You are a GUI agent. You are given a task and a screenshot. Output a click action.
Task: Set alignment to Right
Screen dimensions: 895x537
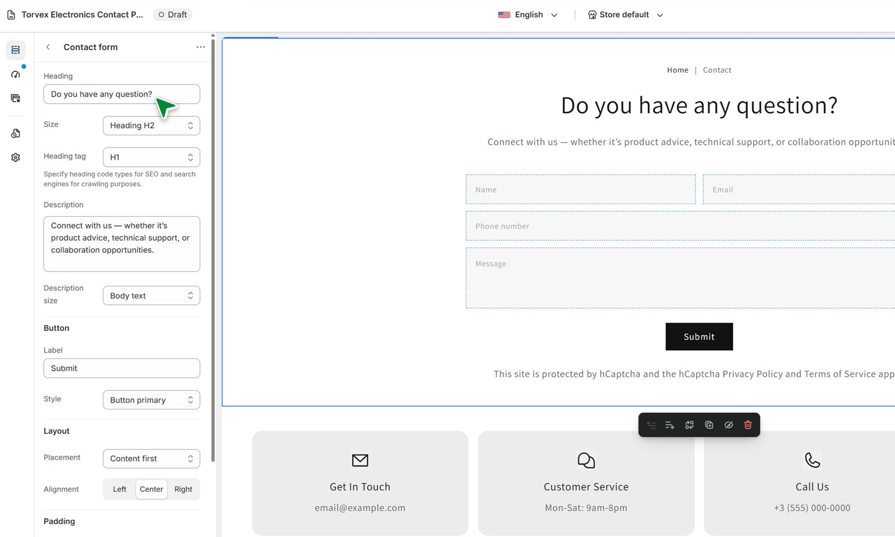tap(183, 489)
